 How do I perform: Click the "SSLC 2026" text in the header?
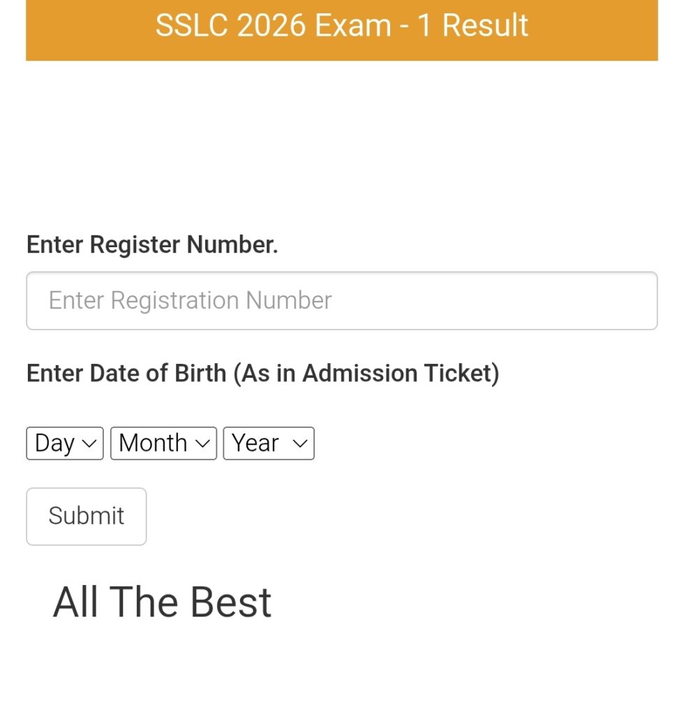pos(230,26)
